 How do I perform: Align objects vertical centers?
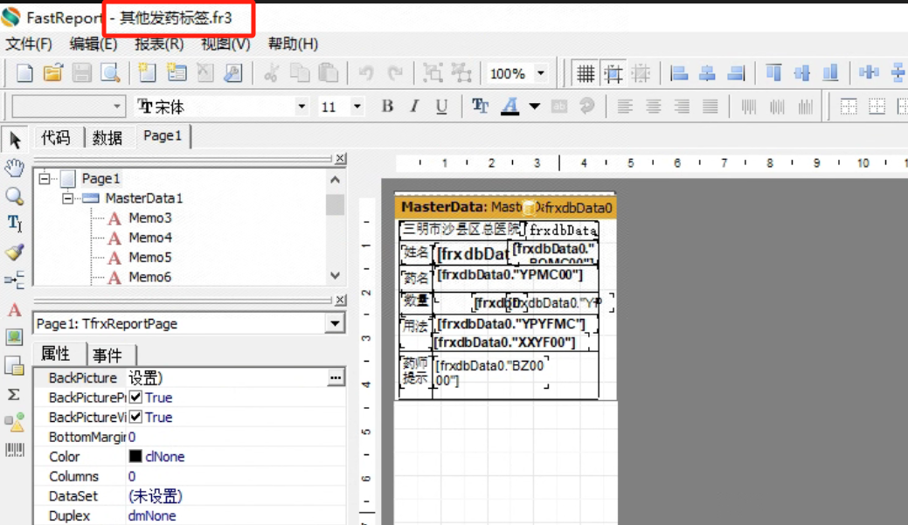coord(802,73)
